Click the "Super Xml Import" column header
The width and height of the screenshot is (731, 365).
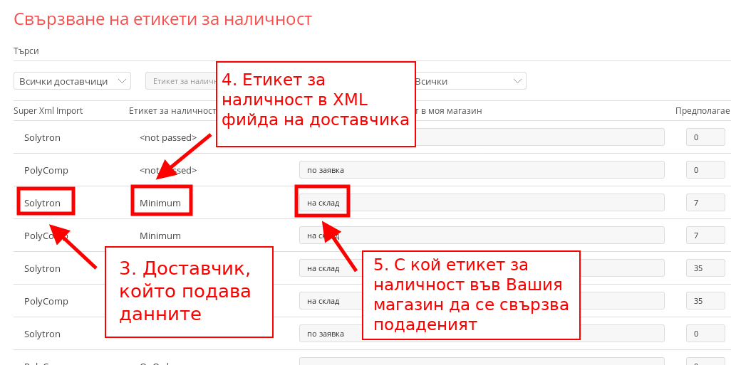48,110
